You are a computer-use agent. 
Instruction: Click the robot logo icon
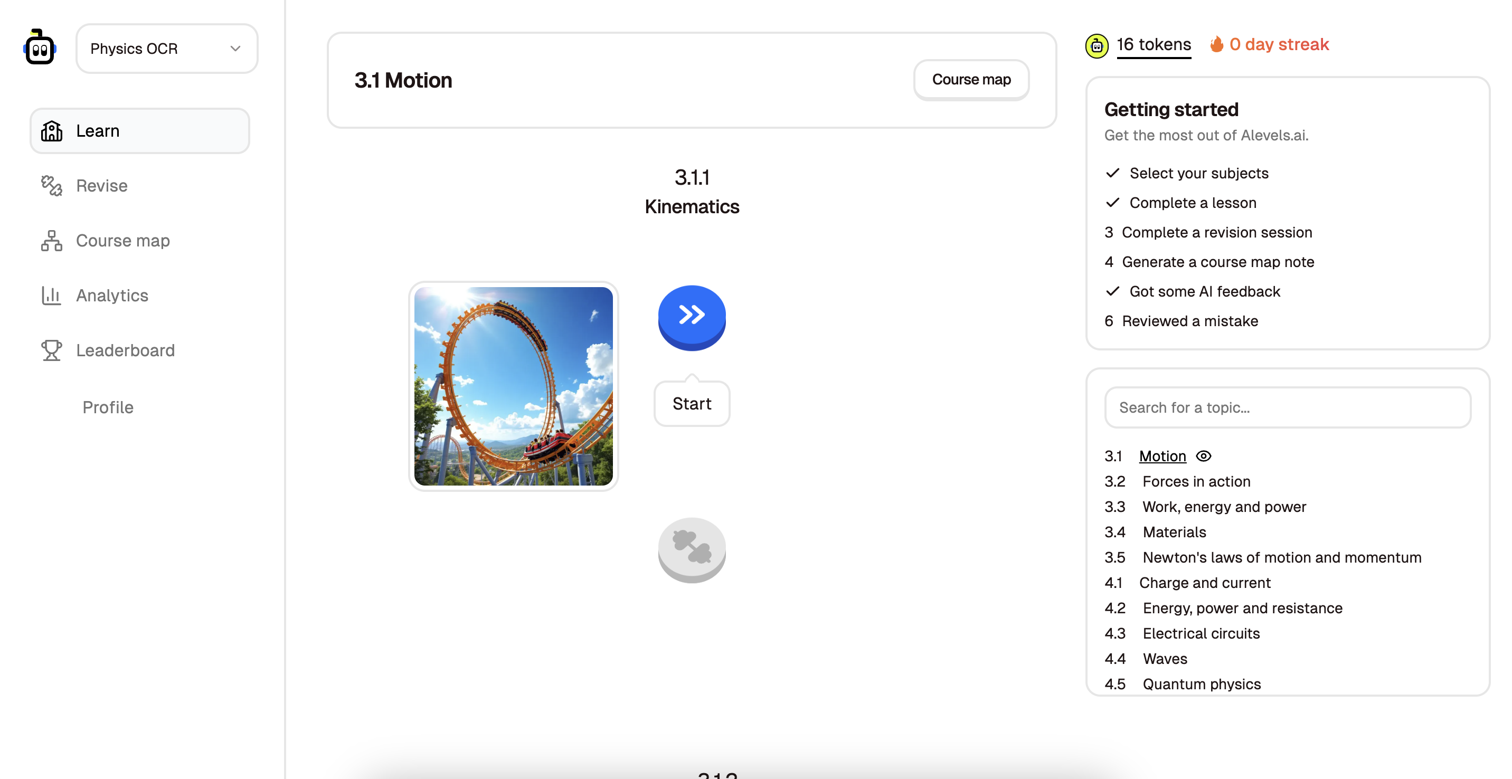[40, 48]
